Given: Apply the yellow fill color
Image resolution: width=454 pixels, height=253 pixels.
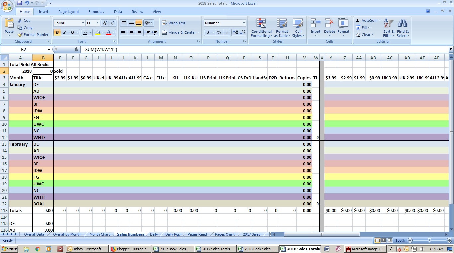Looking at the screenshot, I should point(98,32).
